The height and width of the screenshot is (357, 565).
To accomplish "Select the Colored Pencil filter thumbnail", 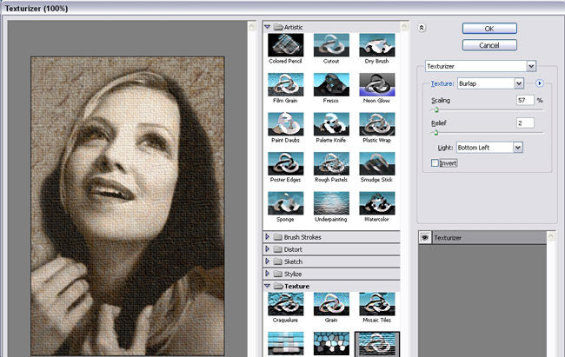I will coord(285,45).
